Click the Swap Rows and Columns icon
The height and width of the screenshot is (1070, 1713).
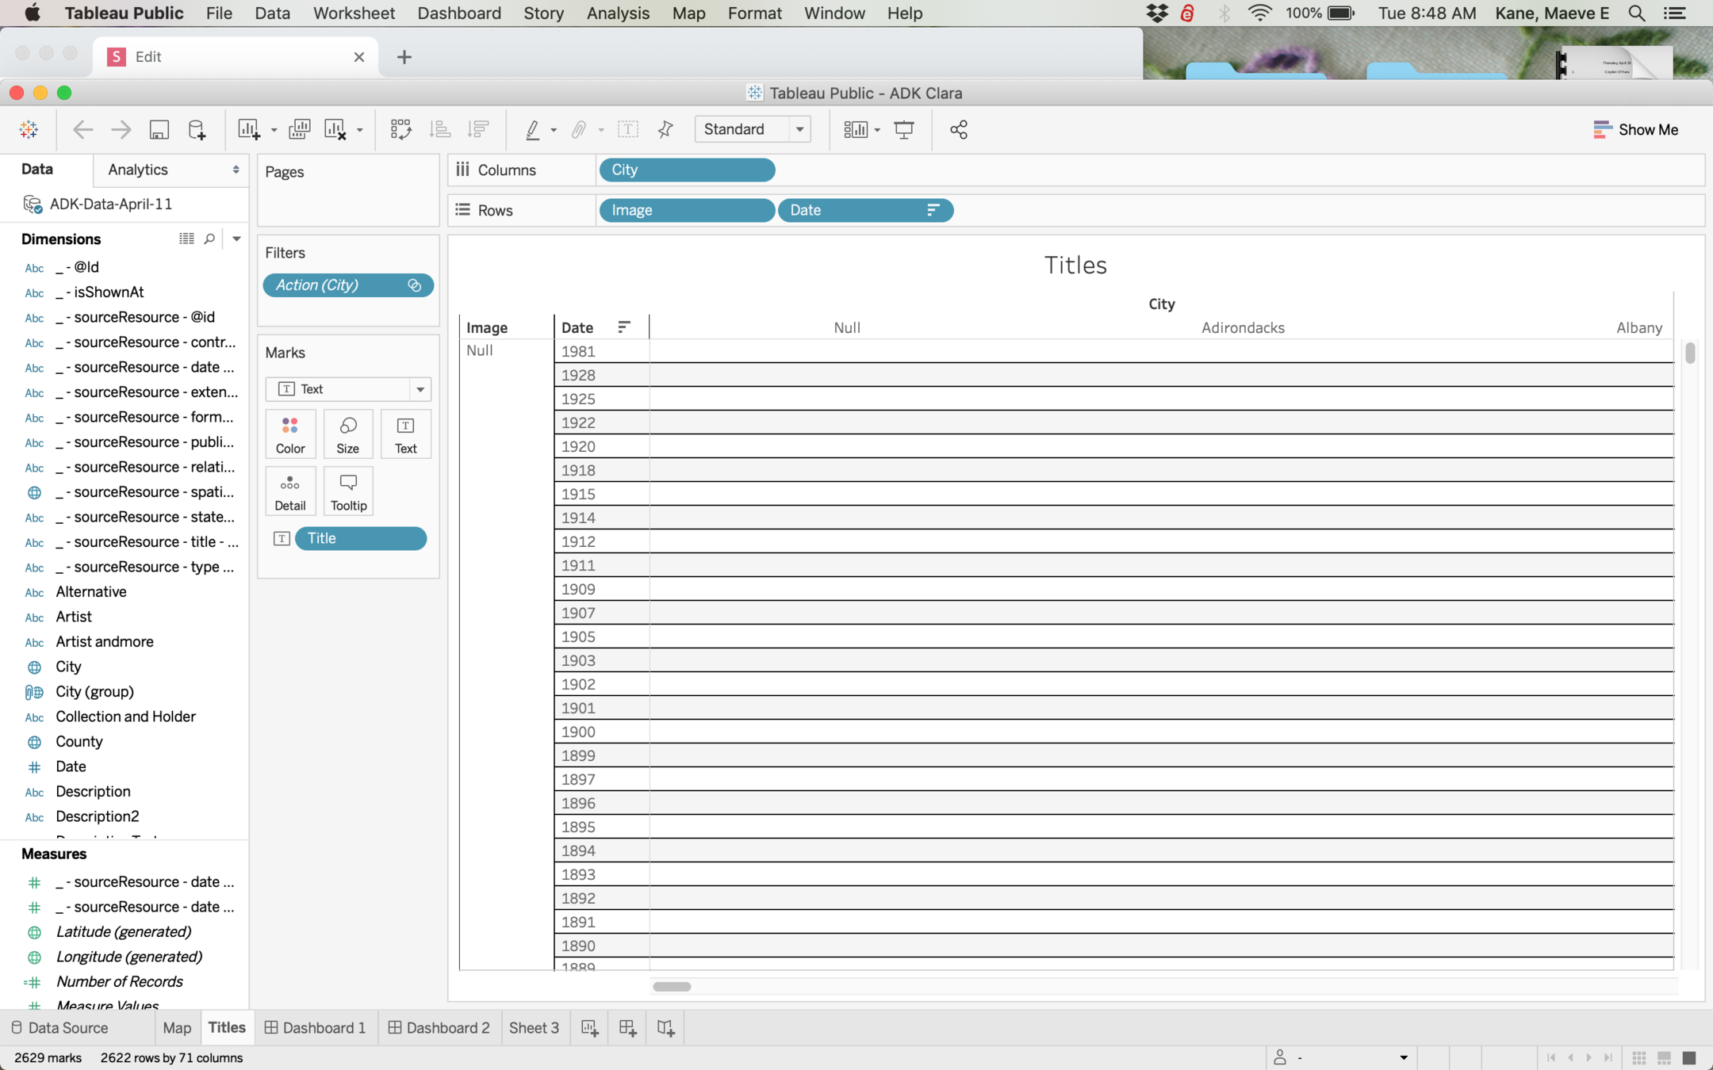(x=400, y=130)
